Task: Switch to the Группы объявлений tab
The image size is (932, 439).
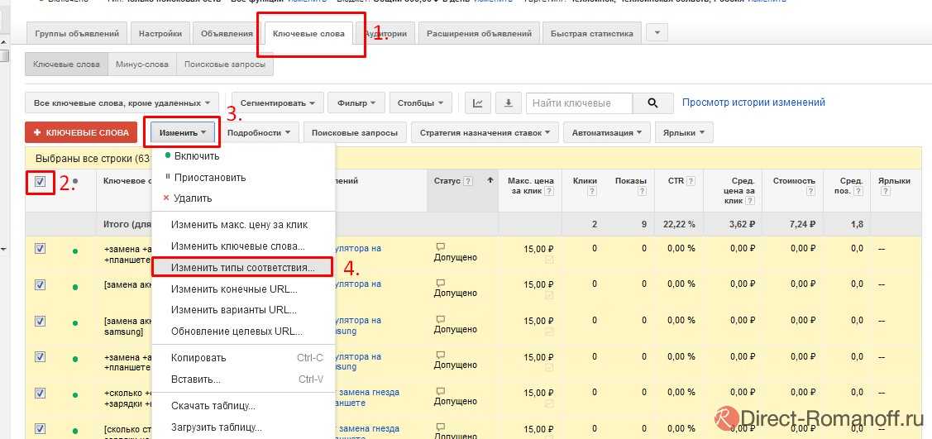Action: 77,33
